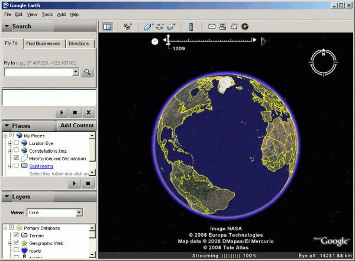
Task: Toggle the sidebar panel button
Action: (107, 27)
